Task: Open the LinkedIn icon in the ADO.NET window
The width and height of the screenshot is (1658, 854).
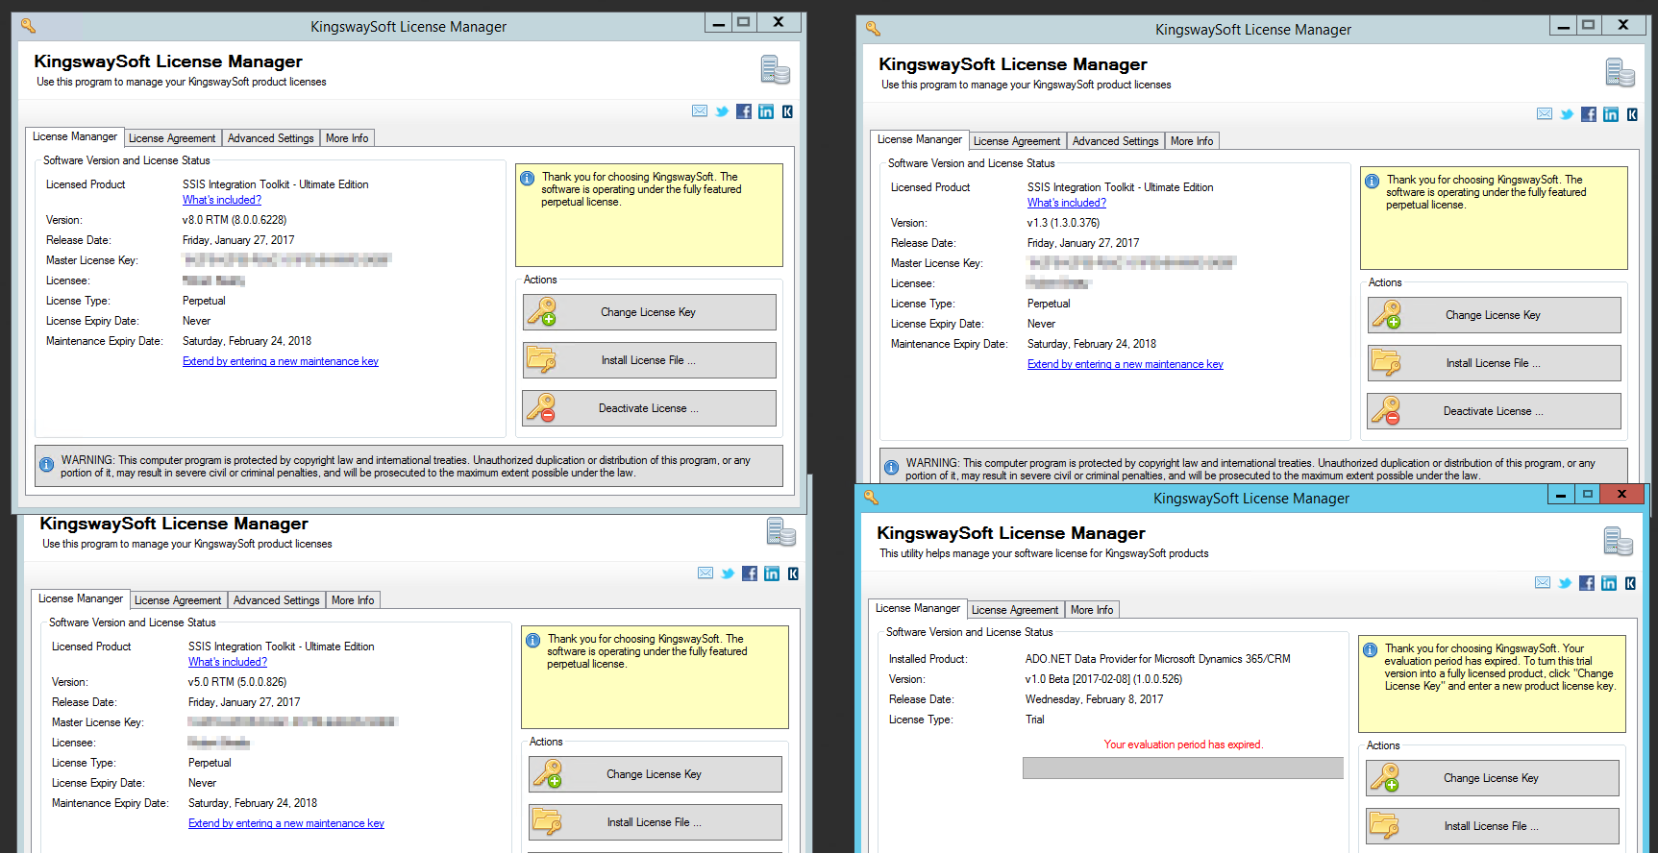Action: click(x=1609, y=583)
